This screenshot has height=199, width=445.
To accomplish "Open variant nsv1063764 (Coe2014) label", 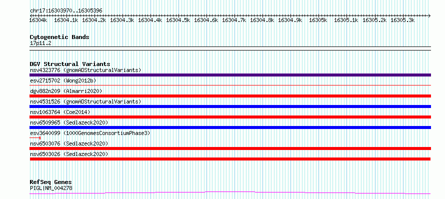I will 60,112.
